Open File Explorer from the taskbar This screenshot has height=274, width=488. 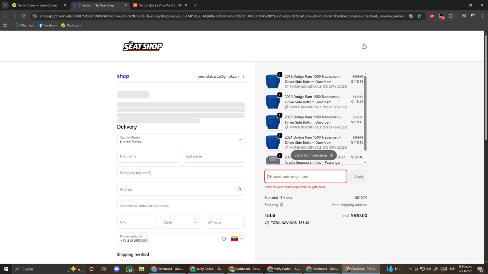[141, 269]
